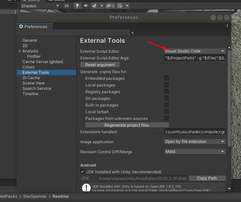Select External Tools section

[47, 72]
